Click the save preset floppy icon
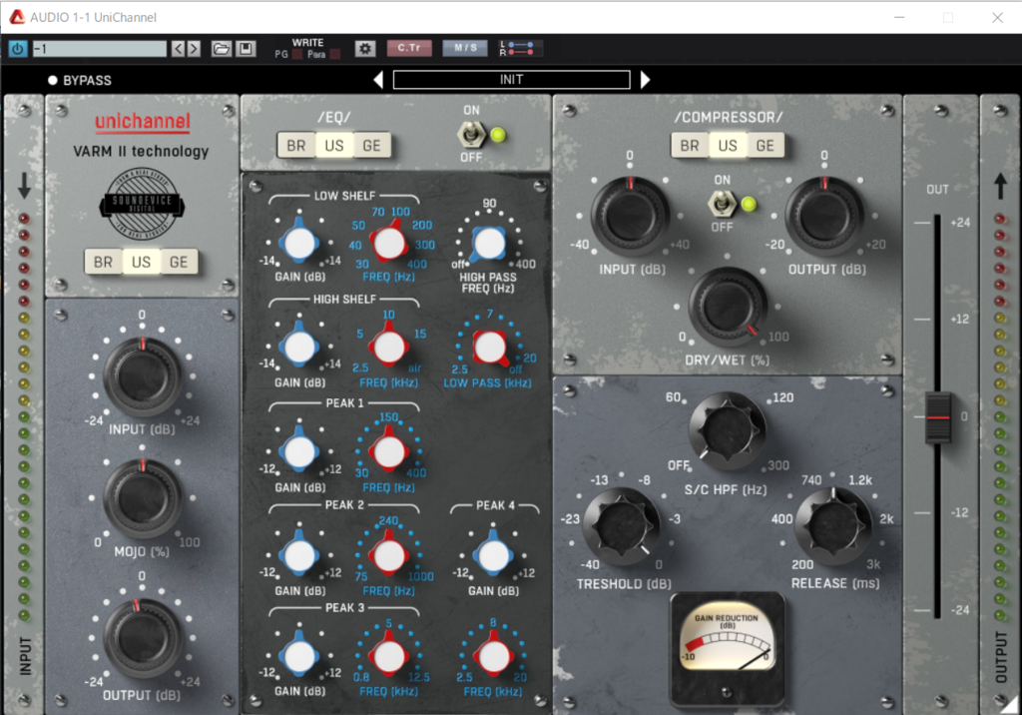Image resolution: width=1022 pixels, height=715 pixels. (x=246, y=49)
